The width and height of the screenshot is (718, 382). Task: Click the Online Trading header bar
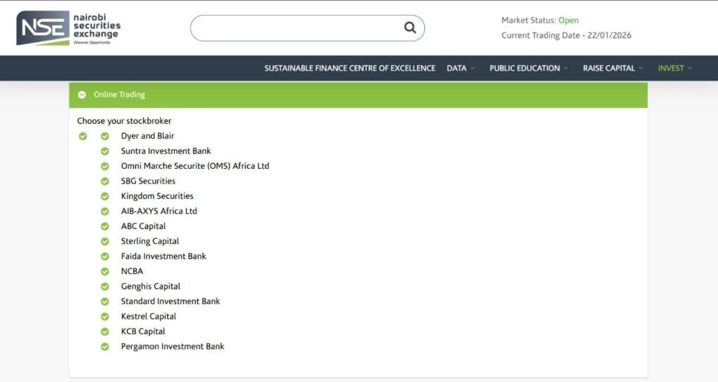(x=358, y=95)
